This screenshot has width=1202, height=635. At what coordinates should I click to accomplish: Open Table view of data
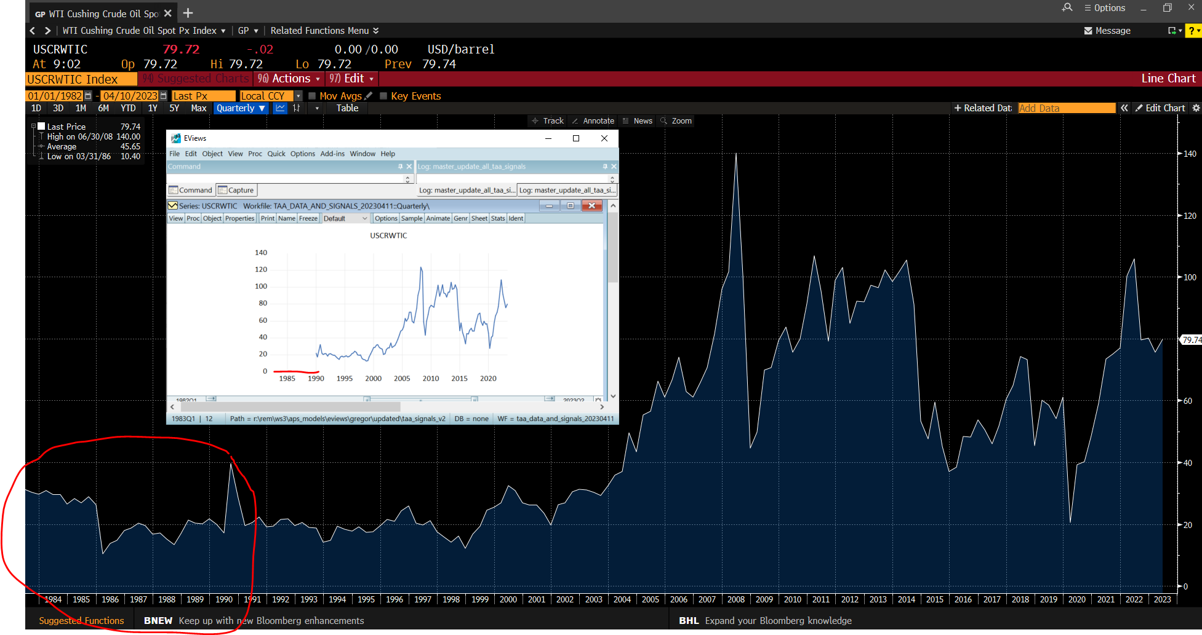(x=347, y=108)
